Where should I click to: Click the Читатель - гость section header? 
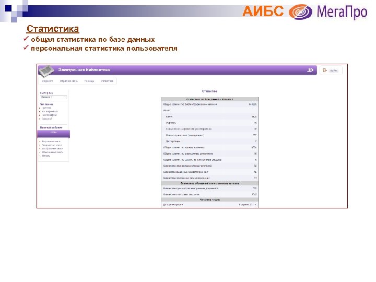click(x=210, y=199)
